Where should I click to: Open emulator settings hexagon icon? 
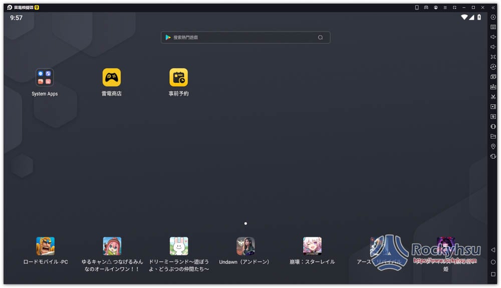[x=493, y=17]
